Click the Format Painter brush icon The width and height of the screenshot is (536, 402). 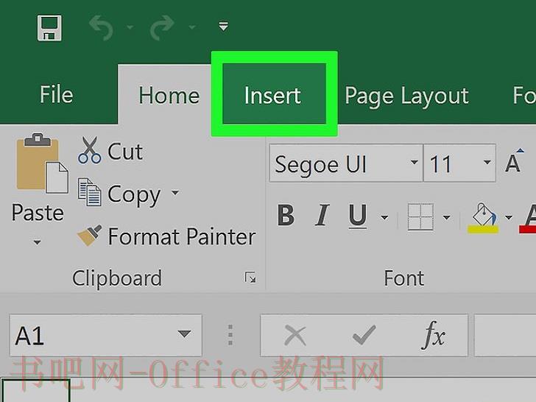click(x=89, y=235)
